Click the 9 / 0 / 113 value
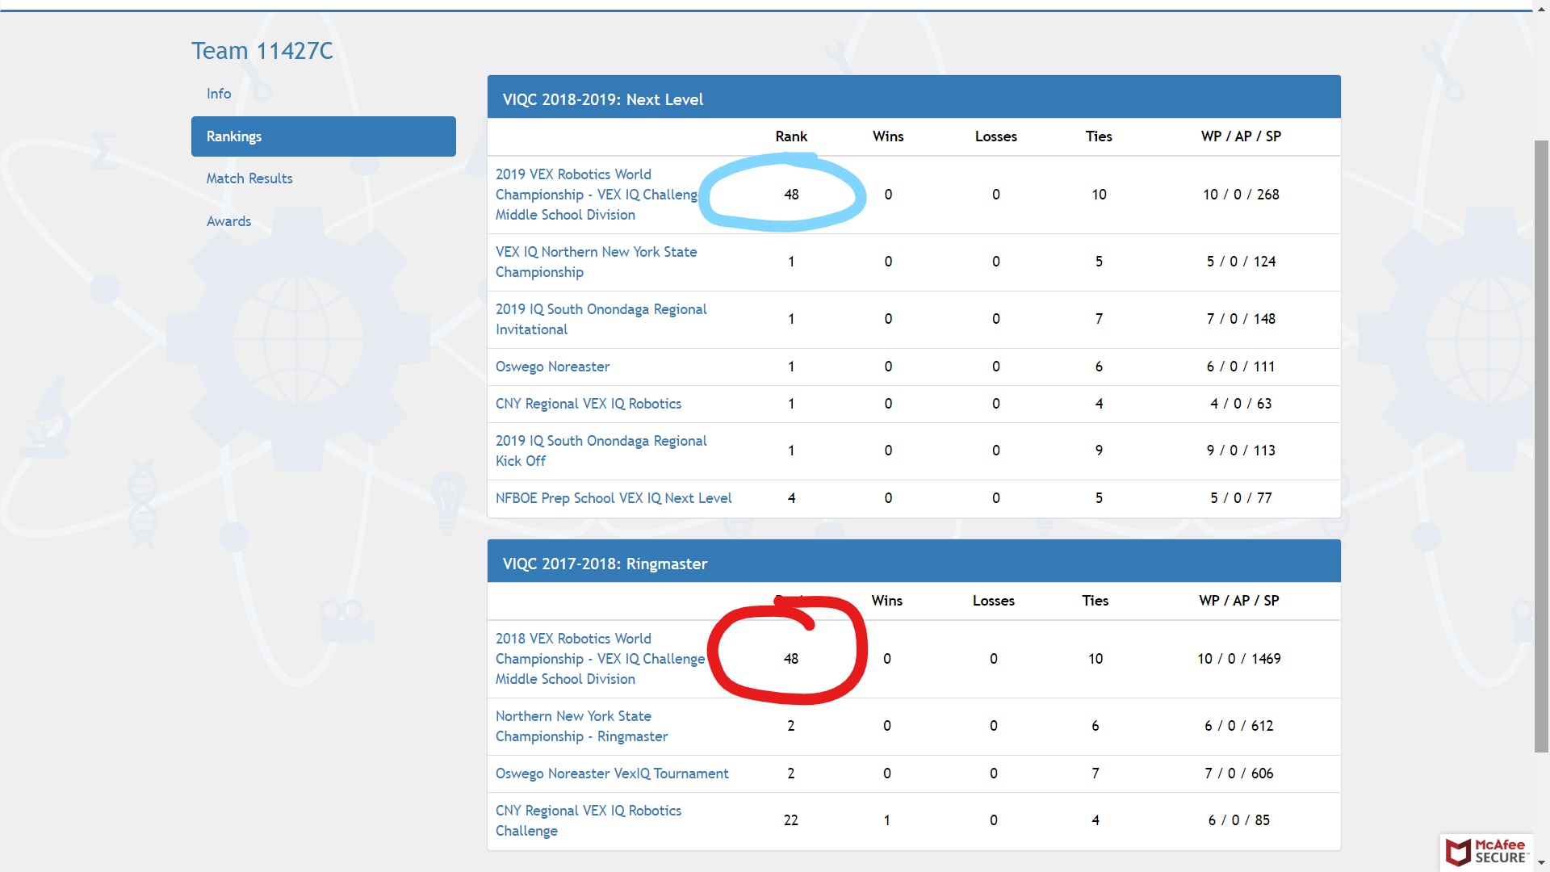This screenshot has height=872, width=1550. tap(1241, 451)
